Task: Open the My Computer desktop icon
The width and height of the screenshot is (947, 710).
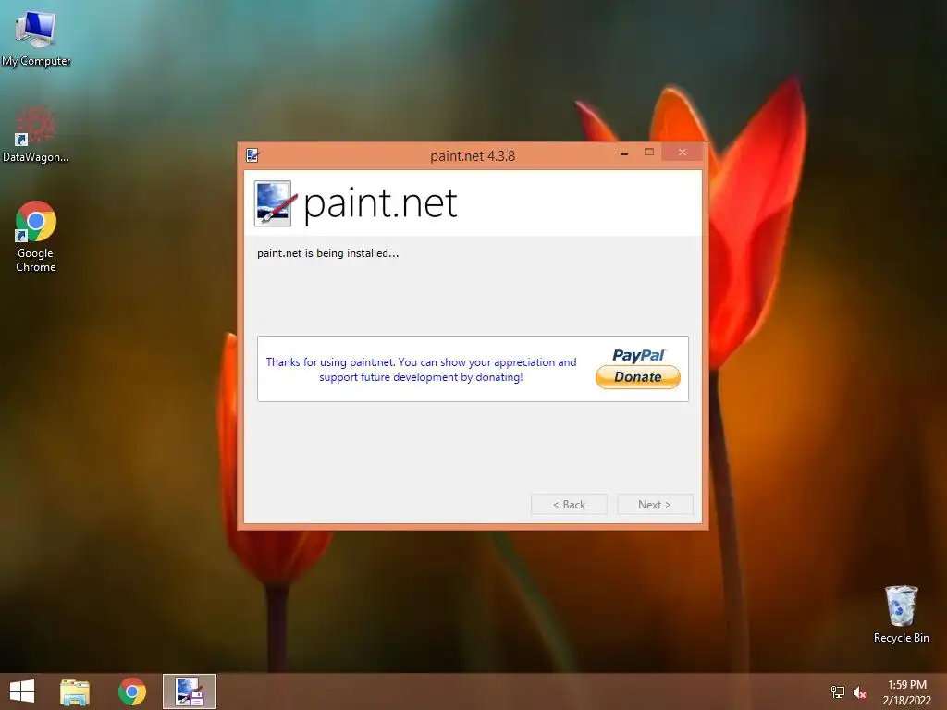Action: (36, 39)
